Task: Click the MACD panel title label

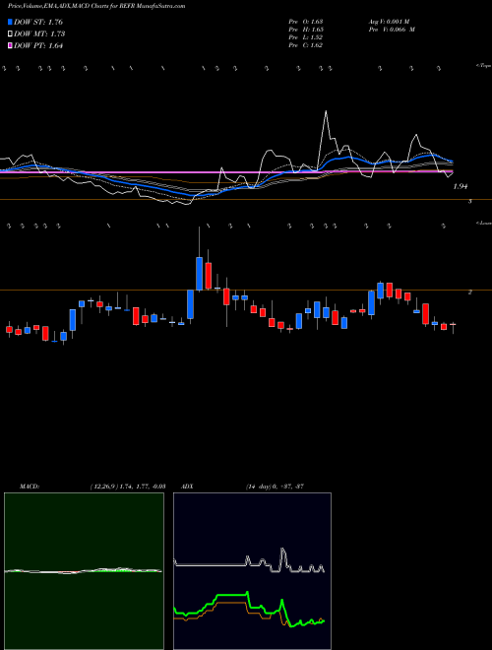Action: point(29,487)
